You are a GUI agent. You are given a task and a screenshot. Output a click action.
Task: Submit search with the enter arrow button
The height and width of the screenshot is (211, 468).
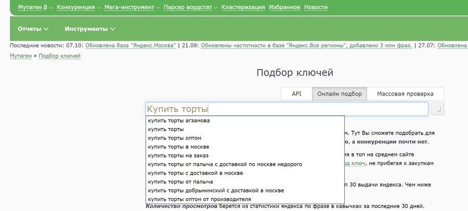438,109
